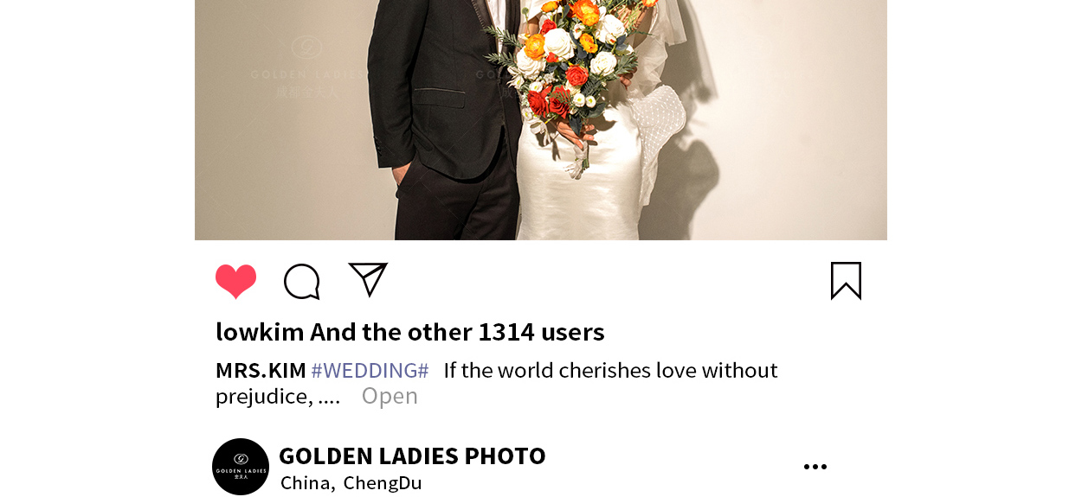Toggle the bookmark save icon
The image size is (1082, 497).
click(846, 281)
